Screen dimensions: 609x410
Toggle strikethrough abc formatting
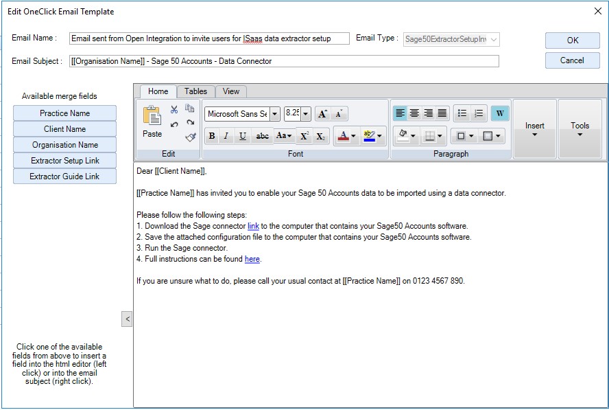click(262, 136)
